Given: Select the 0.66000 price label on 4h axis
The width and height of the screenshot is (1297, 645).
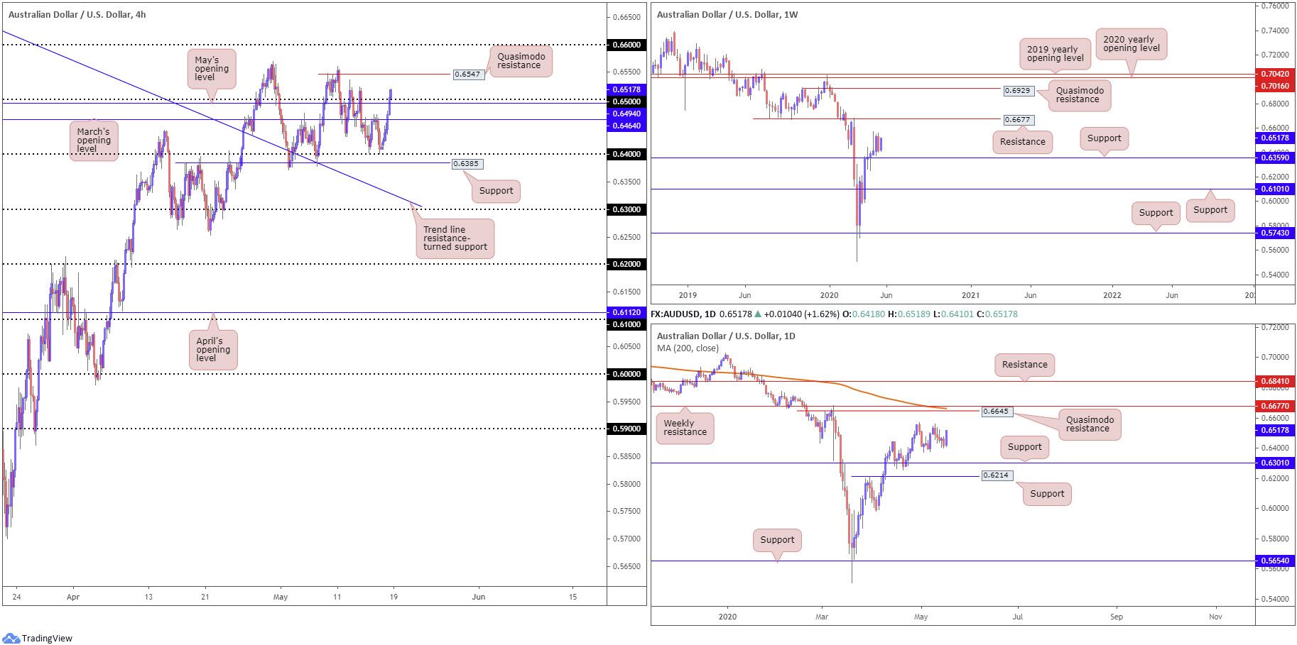Looking at the screenshot, I should (626, 45).
